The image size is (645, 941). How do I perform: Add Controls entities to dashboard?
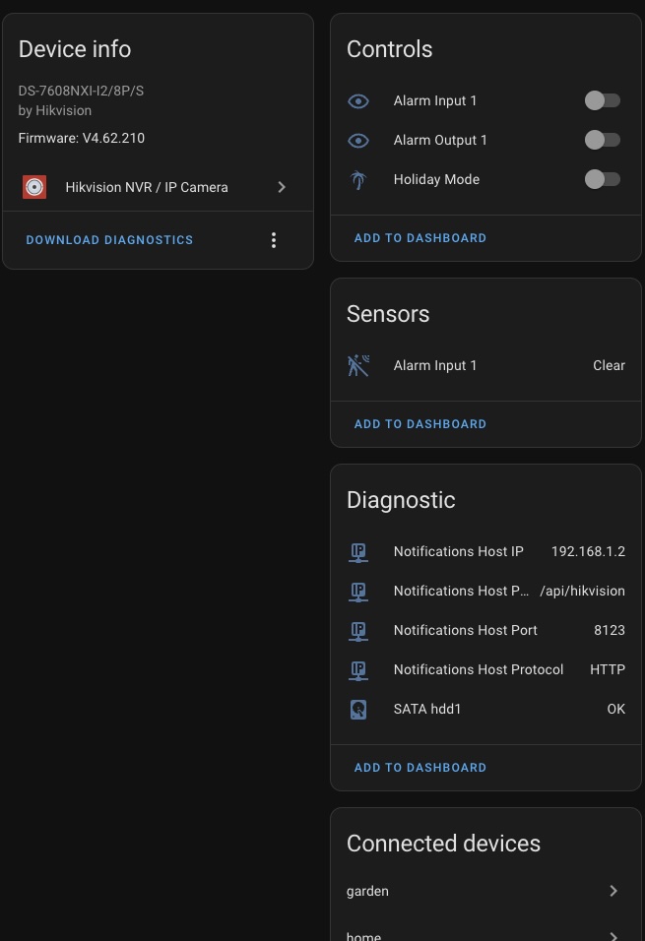[x=420, y=238]
